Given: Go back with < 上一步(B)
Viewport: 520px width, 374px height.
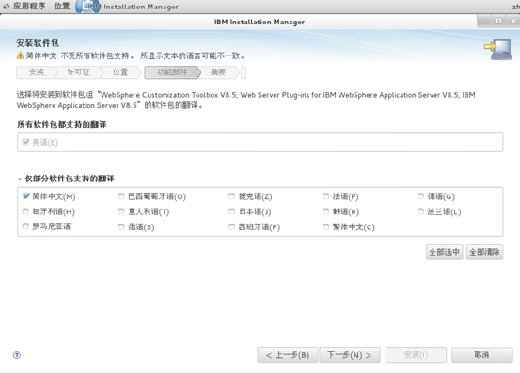Looking at the screenshot, I should [x=288, y=355].
